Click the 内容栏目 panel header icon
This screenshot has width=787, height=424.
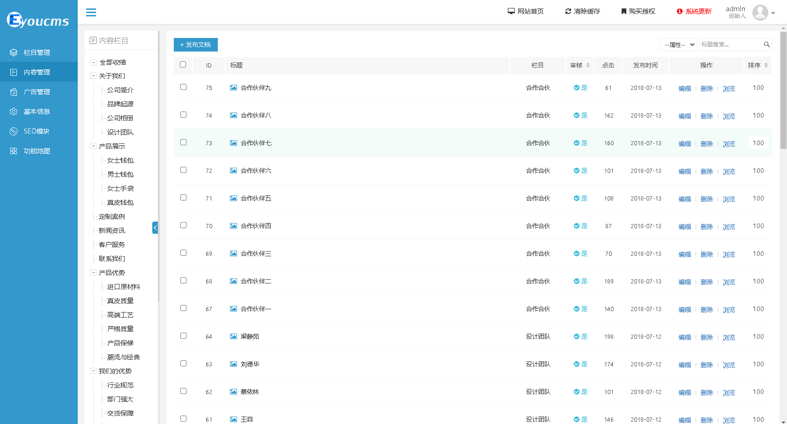[93, 41]
